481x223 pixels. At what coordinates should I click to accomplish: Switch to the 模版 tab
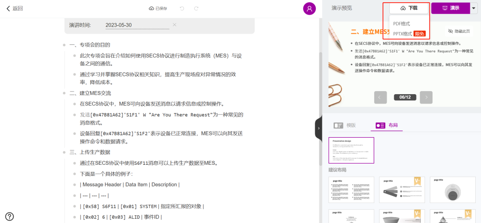(x=345, y=126)
